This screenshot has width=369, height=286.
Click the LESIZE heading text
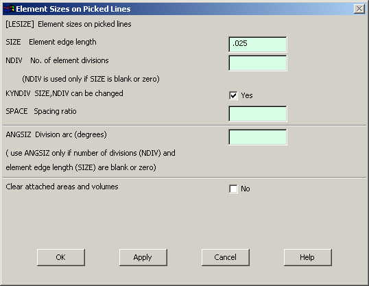[69, 24]
